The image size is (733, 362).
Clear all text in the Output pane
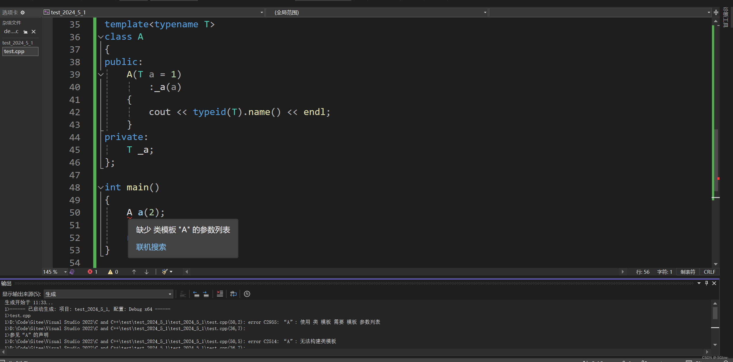pos(220,294)
